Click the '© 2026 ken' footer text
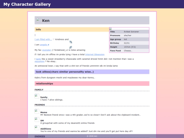 pyautogui.click(x=92, y=136)
